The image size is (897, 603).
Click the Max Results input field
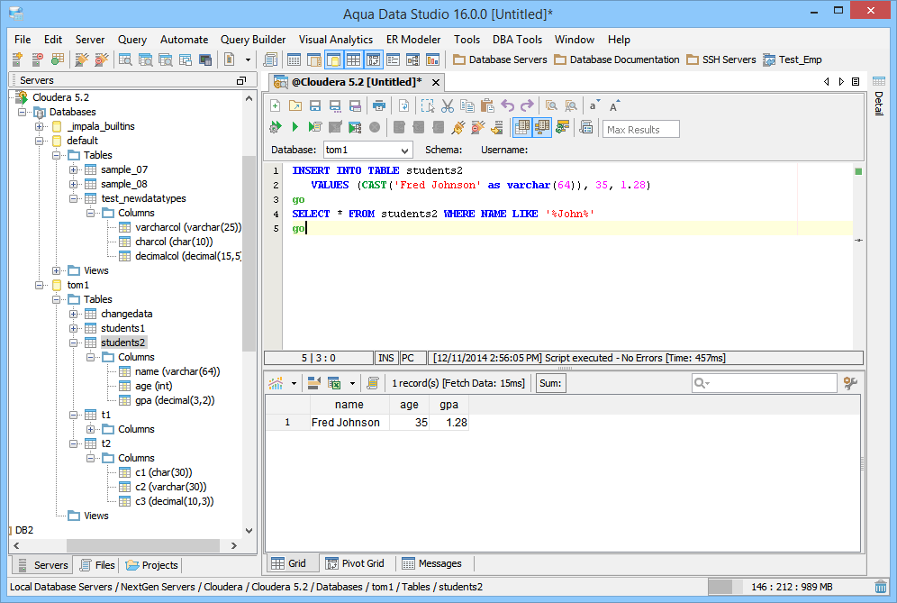click(x=640, y=129)
